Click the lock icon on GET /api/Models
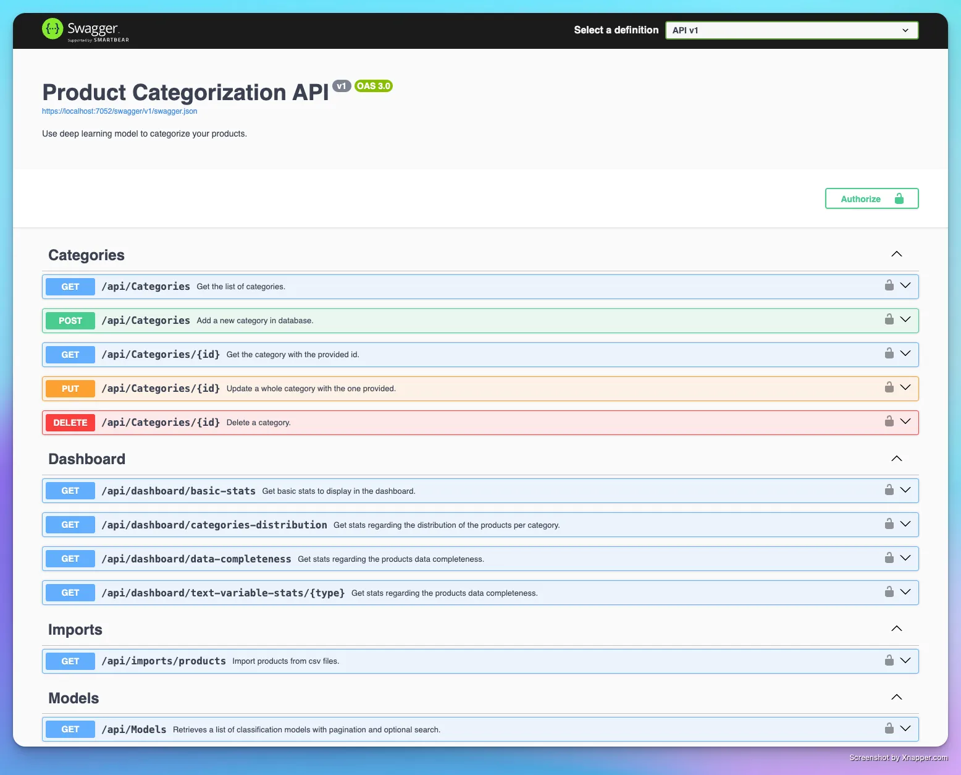This screenshot has height=775, width=961. pyautogui.click(x=889, y=729)
